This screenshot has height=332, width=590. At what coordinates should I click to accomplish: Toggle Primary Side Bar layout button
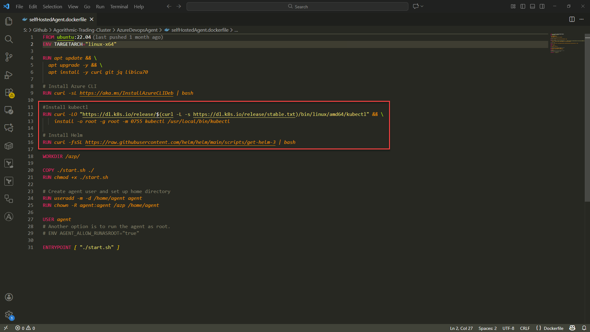[x=523, y=6]
